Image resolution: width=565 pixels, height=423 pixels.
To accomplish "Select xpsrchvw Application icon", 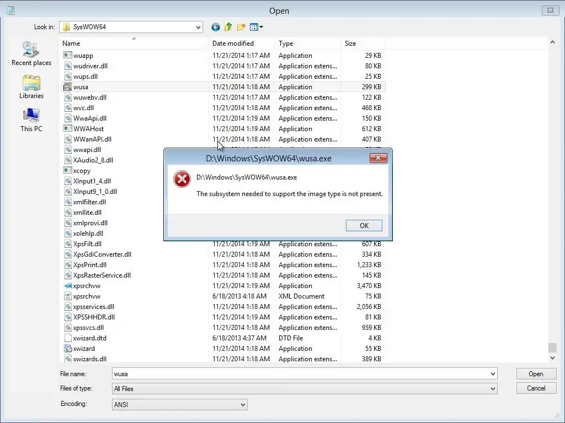I will (67, 286).
